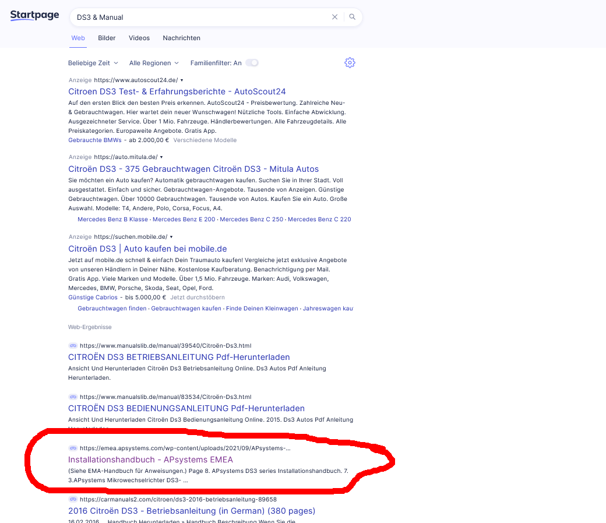
Task: Open Gebrauchtwagen kaufen sublink
Action: coord(186,309)
